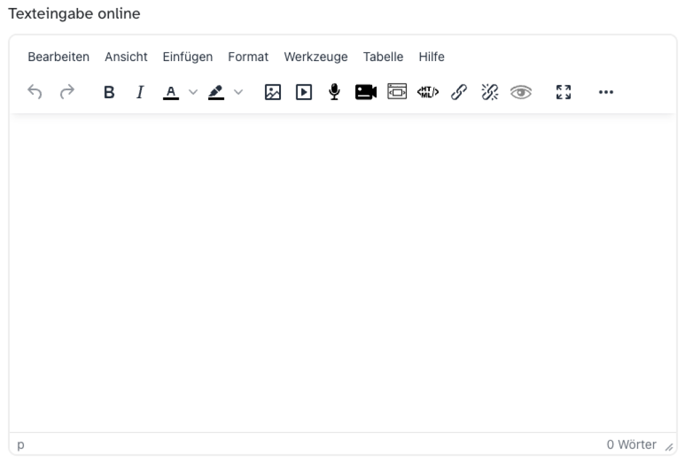
Task: Toggle italic formatting
Action: (x=140, y=92)
